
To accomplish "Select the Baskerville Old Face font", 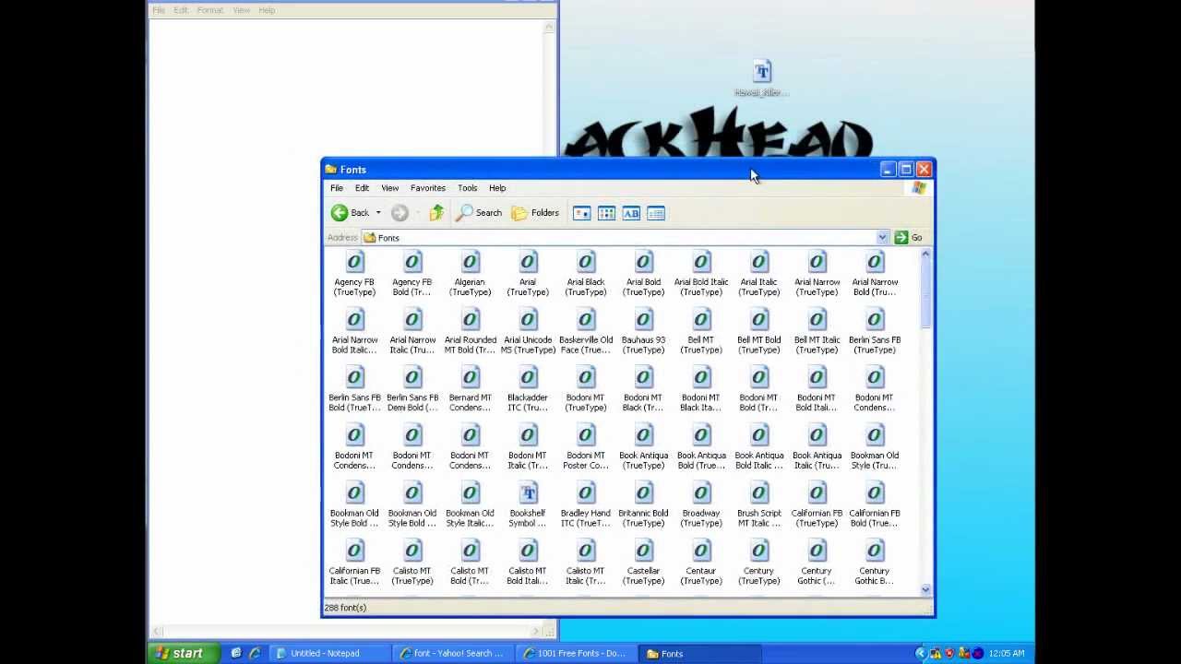I will coord(586,332).
